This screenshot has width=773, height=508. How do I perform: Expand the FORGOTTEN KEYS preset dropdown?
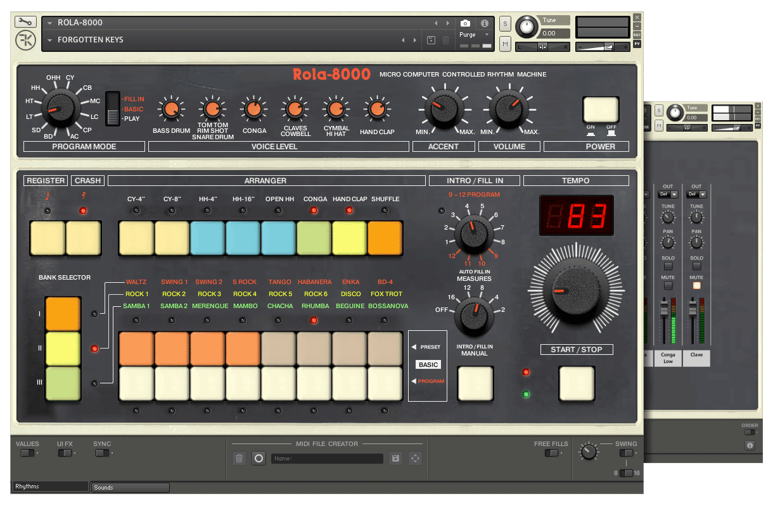(x=50, y=40)
